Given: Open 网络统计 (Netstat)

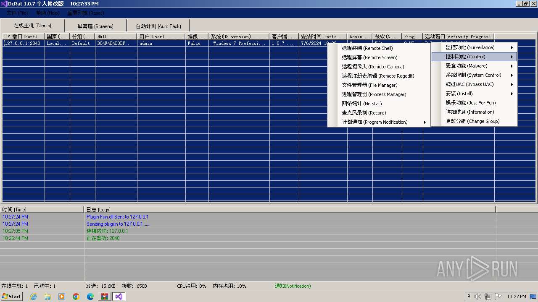Looking at the screenshot, I should [x=379, y=104].
